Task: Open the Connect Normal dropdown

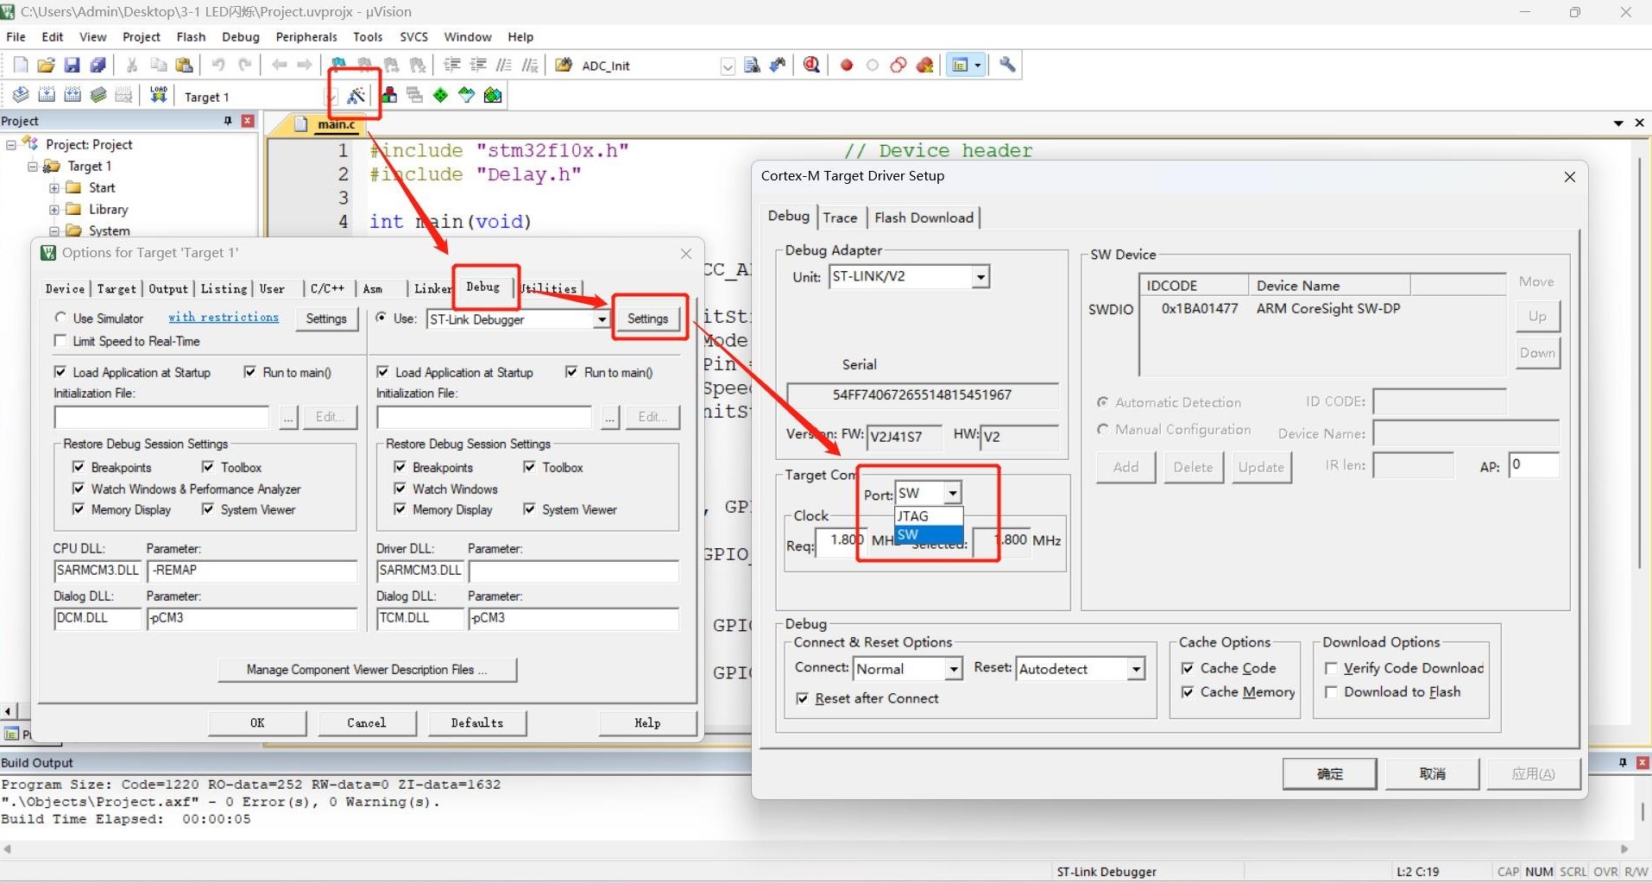Action: pyautogui.click(x=953, y=669)
